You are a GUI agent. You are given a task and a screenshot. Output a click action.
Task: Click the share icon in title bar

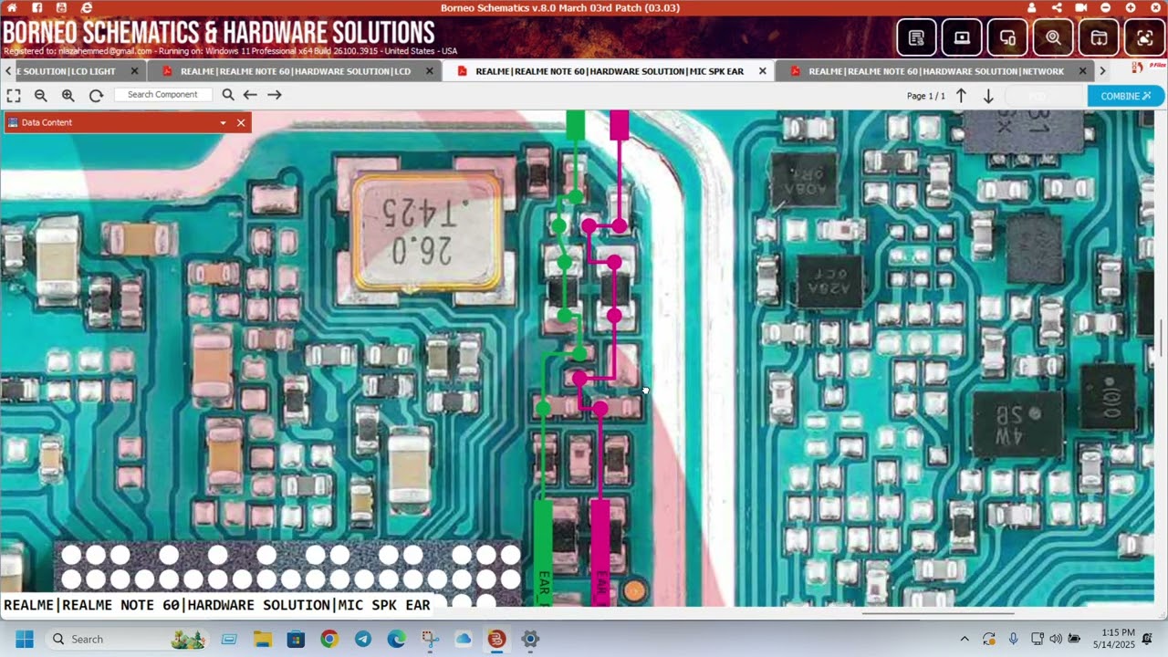pyautogui.click(x=1057, y=7)
